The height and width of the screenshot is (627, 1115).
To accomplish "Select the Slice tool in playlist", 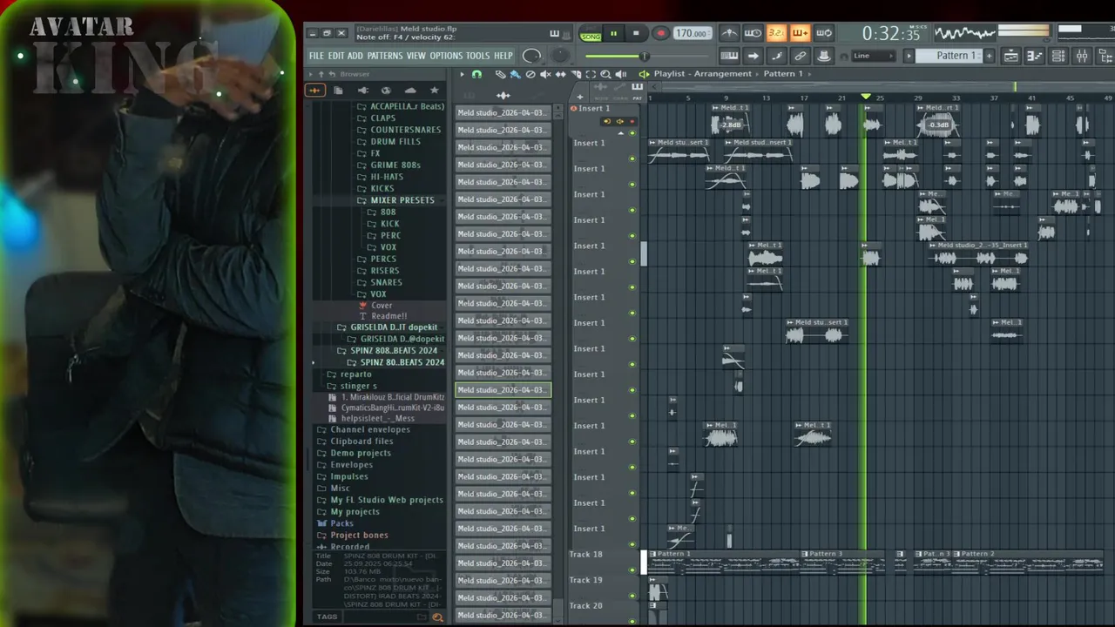I will [x=576, y=74].
